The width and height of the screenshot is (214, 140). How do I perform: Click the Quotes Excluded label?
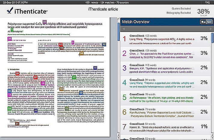181,9
